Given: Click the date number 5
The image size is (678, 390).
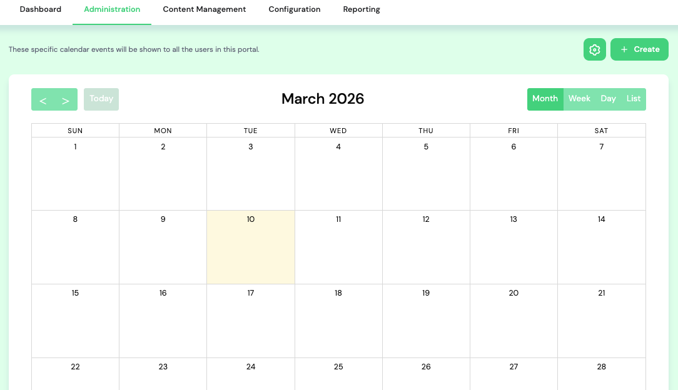Looking at the screenshot, I should [426, 147].
